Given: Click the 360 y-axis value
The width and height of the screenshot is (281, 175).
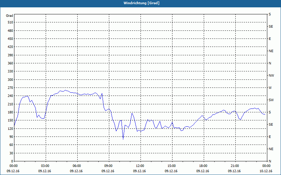Looking at the screenshot, I should tap(11, 63).
